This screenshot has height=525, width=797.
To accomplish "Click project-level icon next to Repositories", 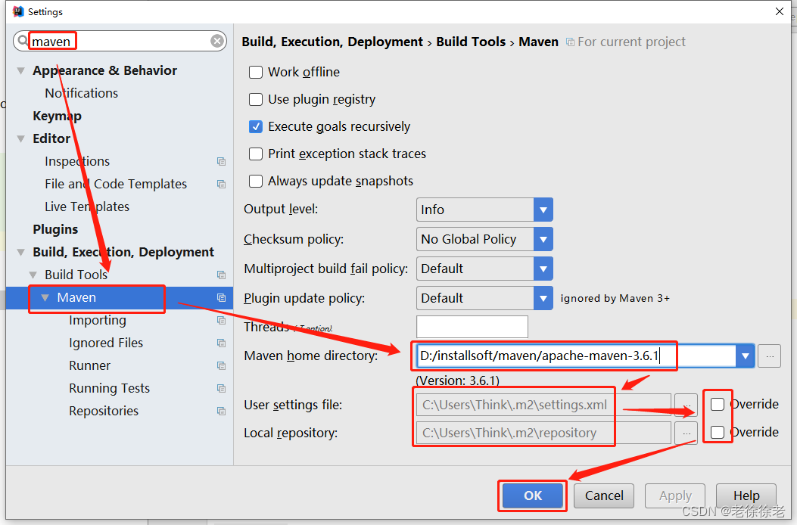I will (x=221, y=412).
